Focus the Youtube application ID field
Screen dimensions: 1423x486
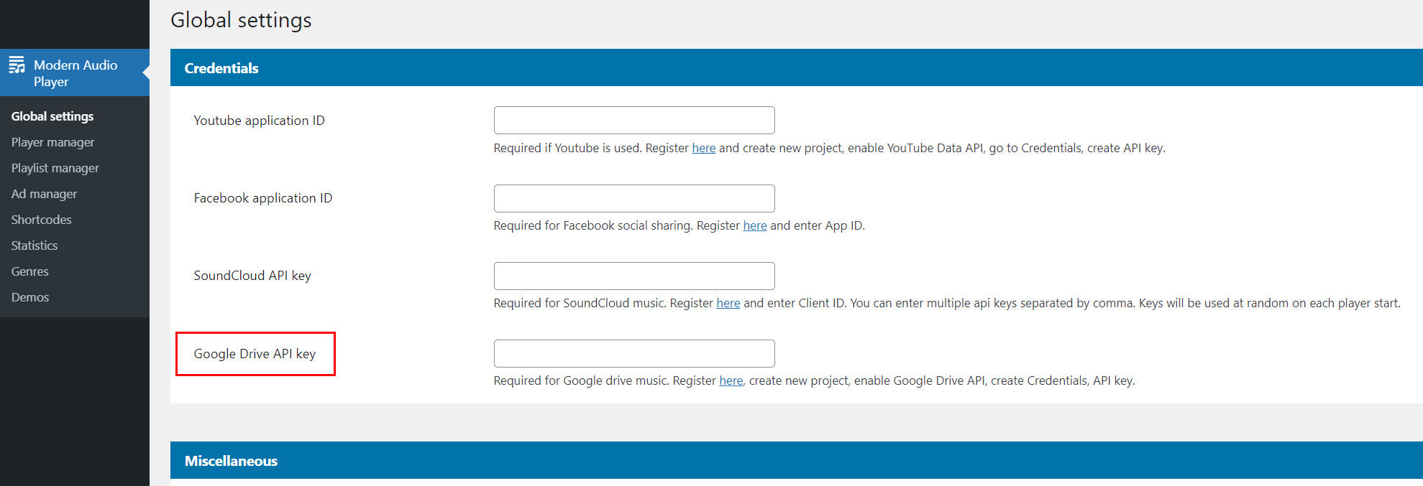633,121
